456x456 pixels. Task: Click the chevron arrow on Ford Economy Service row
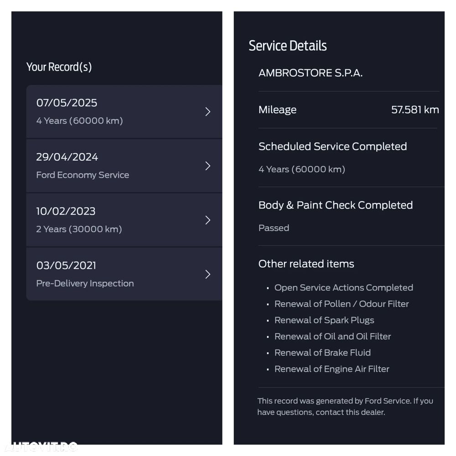point(207,166)
